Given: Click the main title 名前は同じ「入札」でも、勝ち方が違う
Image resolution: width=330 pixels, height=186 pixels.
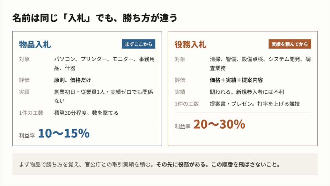Looking at the screenshot, I should pos(95,18).
